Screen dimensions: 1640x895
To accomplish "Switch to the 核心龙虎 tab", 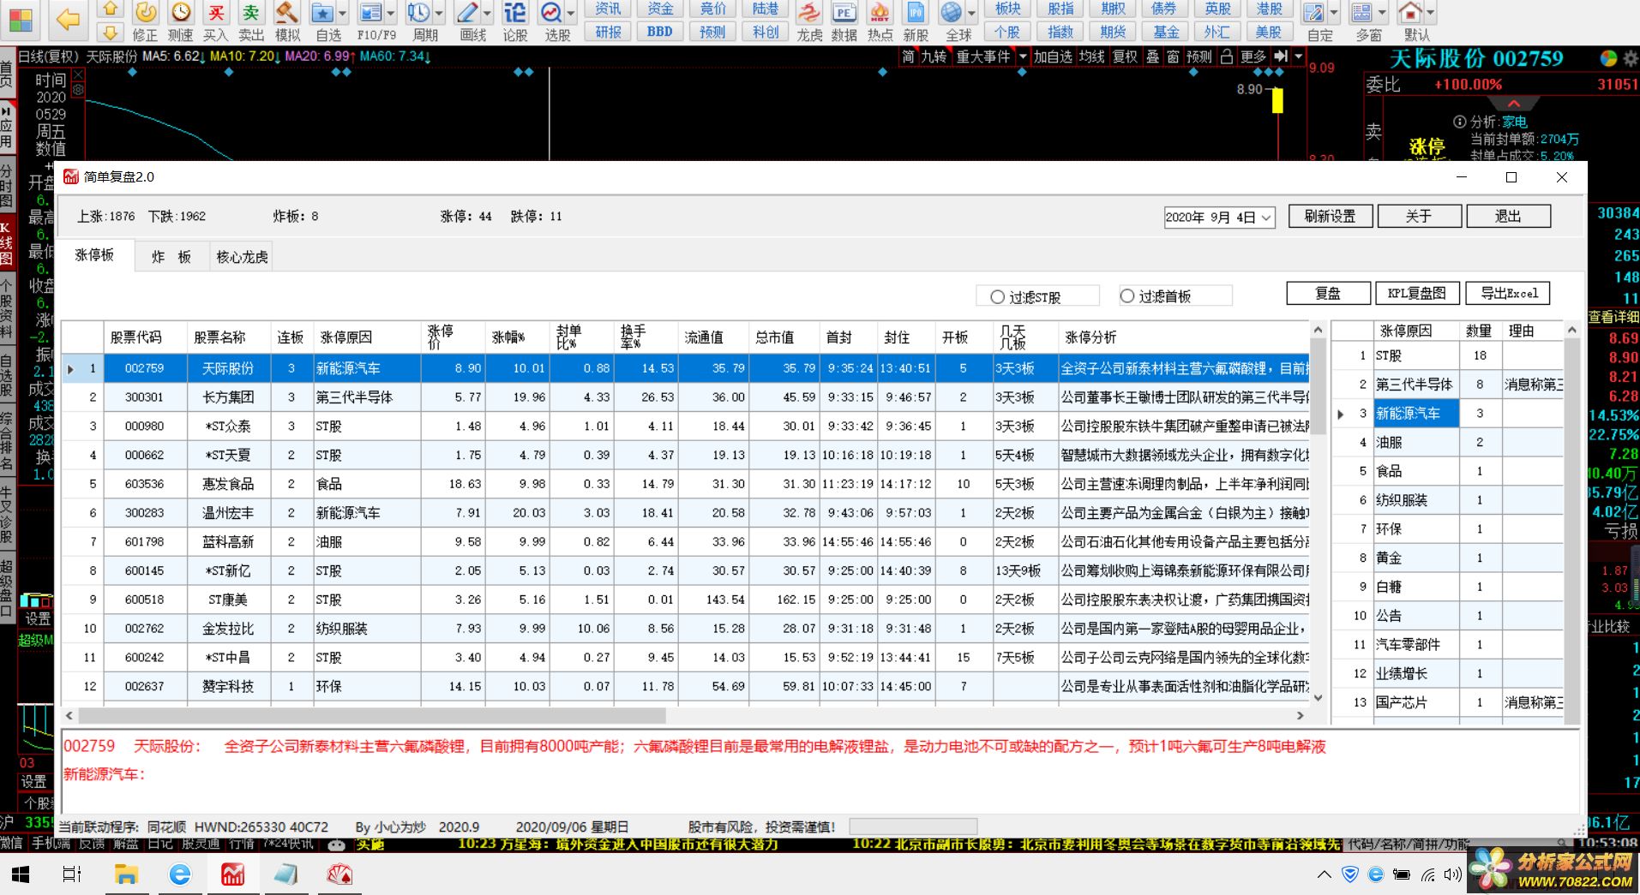I will click(x=242, y=257).
